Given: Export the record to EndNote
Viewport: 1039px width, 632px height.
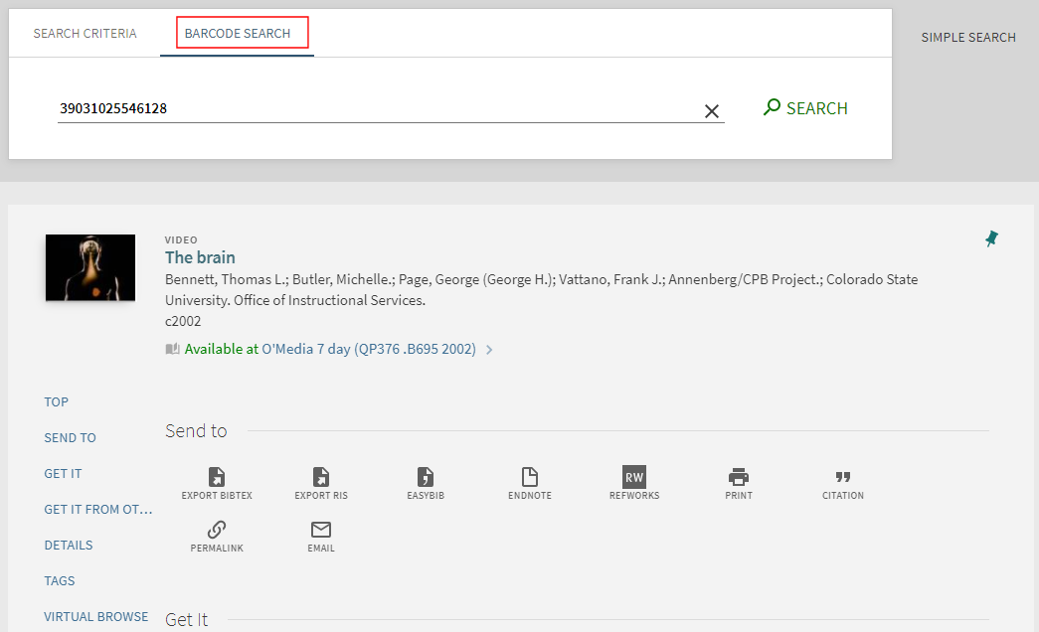Looking at the screenshot, I should click(x=530, y=478).
